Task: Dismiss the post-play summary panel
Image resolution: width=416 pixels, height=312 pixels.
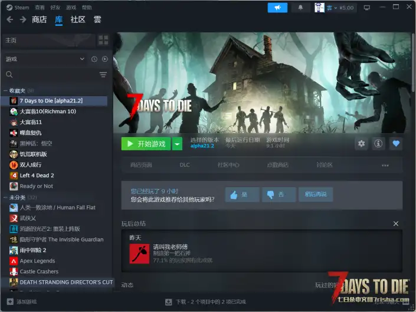Action: point(396,224)
